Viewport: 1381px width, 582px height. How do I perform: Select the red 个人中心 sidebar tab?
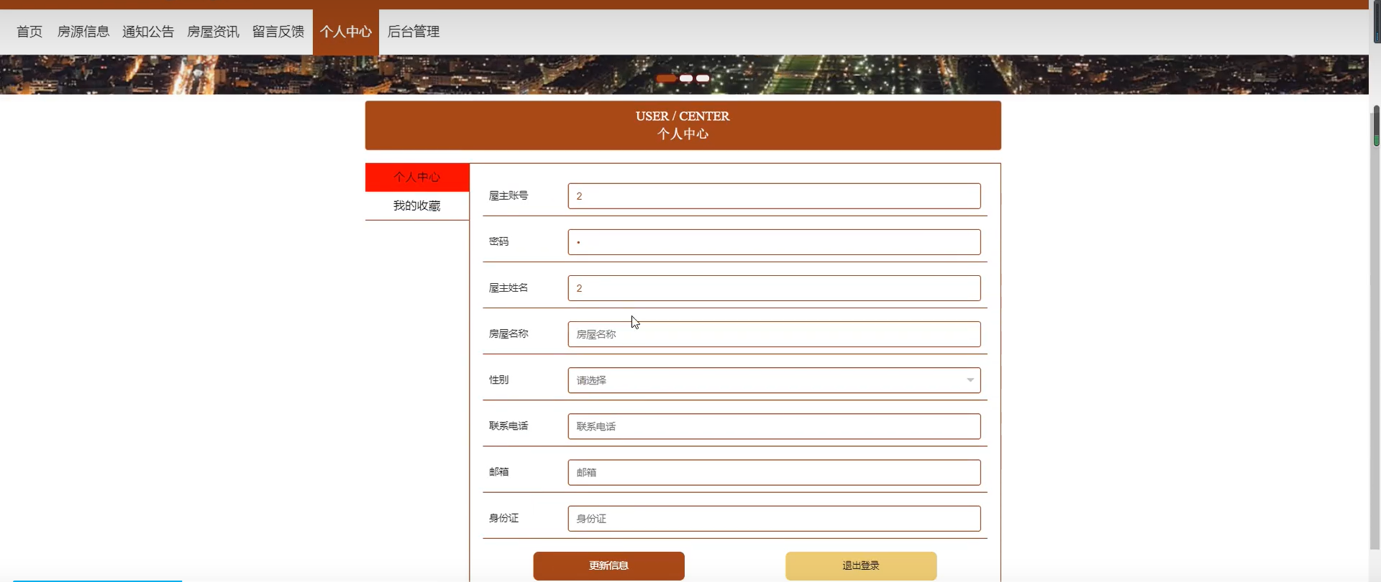coord(417,177)
